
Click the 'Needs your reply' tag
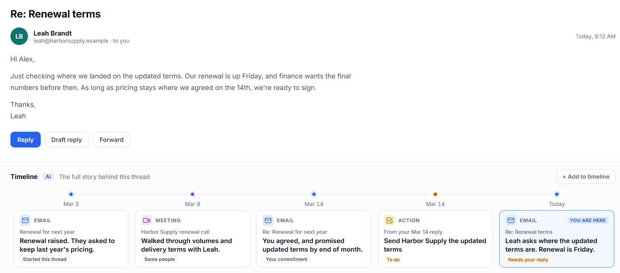528,260
